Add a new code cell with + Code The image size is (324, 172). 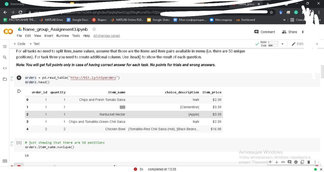coord(19,44)
